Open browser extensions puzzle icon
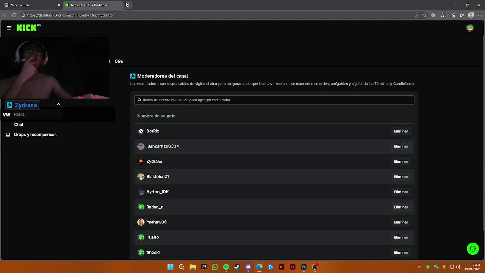 tap(442, 15)
